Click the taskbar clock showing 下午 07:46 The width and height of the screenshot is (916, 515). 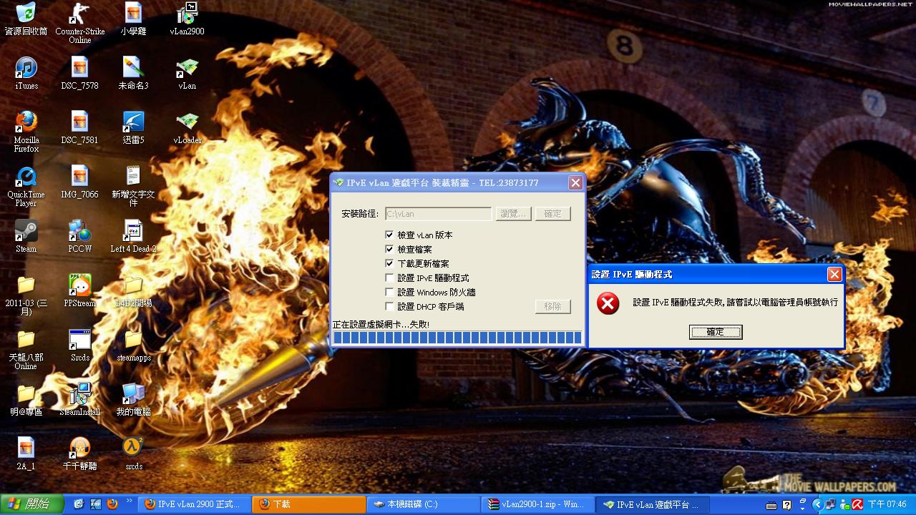point(887,505)
